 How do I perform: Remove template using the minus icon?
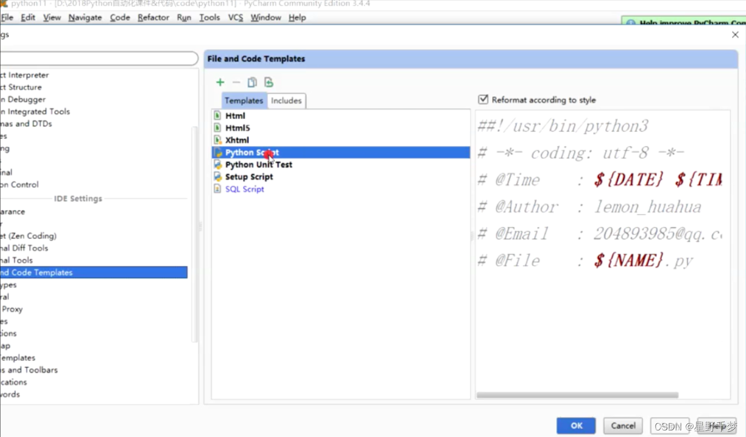[236, 82]
